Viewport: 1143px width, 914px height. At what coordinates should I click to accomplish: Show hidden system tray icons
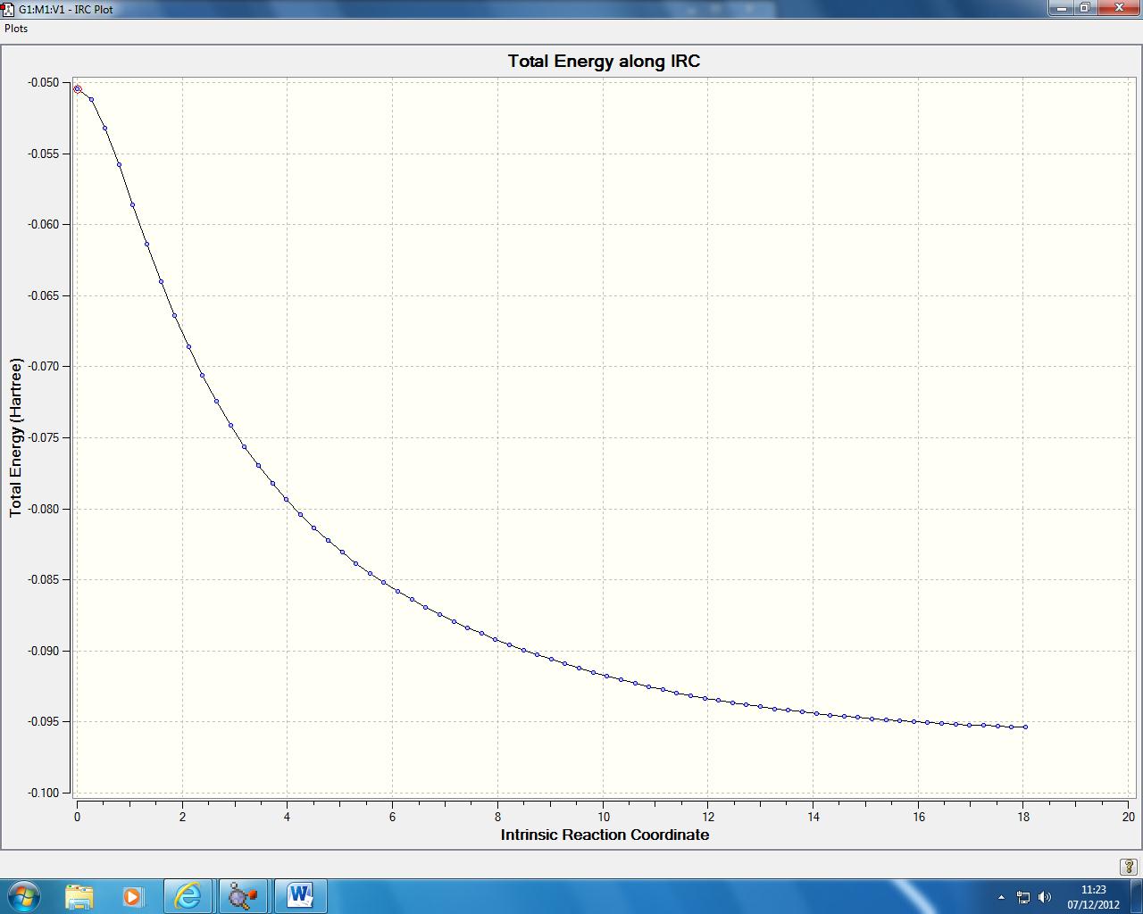coord(1001,897)
